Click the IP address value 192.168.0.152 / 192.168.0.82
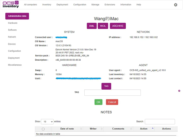 [144, 37]
